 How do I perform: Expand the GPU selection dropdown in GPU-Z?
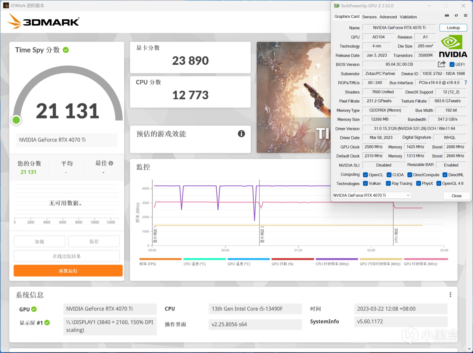(372, 195)
